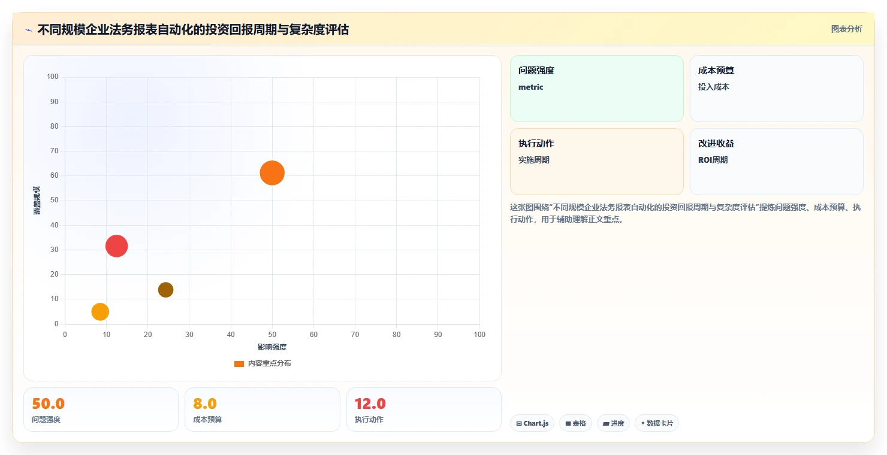Click the Chart.js tag icon
887x455 pixels.
click(x=519, y=424)
